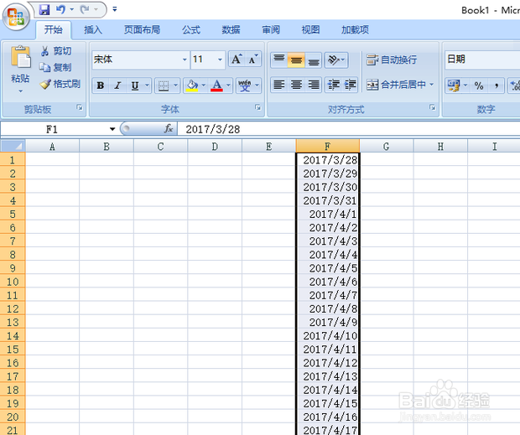520x435 pixels.
Task: Toggle underline formatting
Action: coord(135,85)
